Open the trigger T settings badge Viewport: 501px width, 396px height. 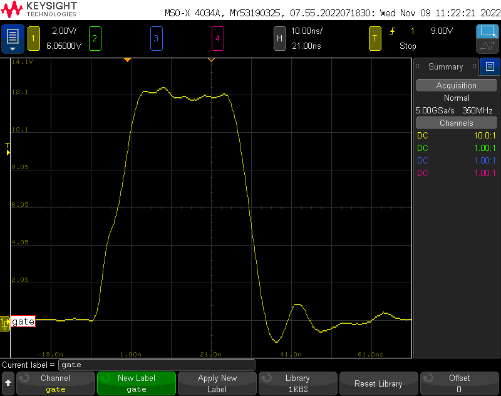(x=375, y=38)
